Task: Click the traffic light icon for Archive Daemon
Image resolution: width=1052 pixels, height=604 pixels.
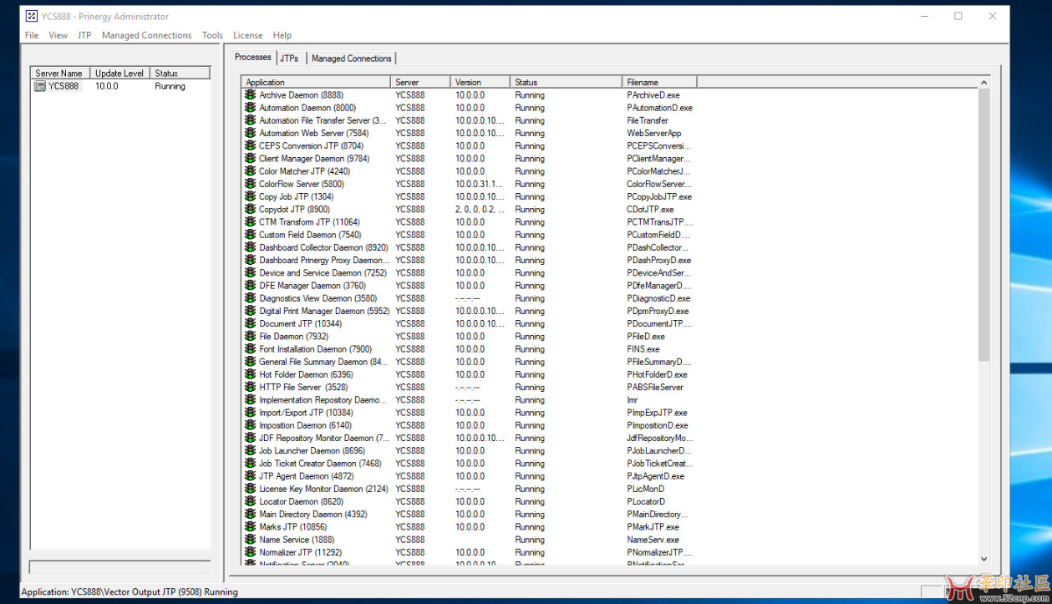Action: point(250,95)
